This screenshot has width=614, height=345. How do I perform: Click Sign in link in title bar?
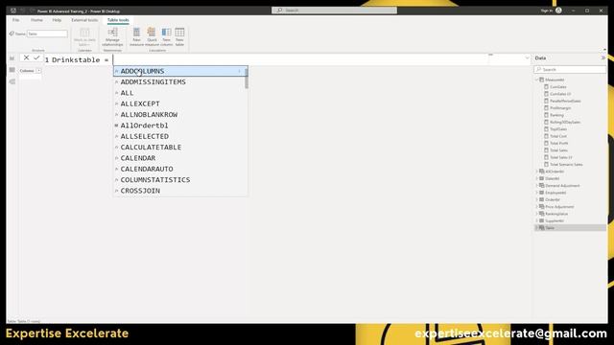tap(546, 11)
